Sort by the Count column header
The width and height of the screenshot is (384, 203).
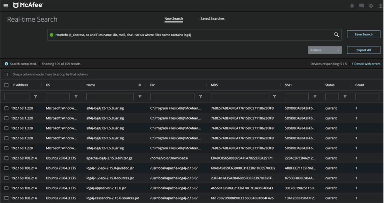coord(360,85)
